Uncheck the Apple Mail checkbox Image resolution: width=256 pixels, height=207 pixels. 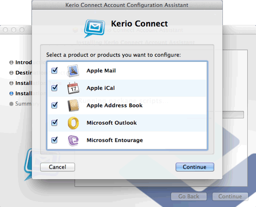pos(54,71)
